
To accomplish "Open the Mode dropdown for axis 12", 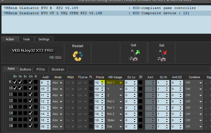I will click(x=57, y=102).
